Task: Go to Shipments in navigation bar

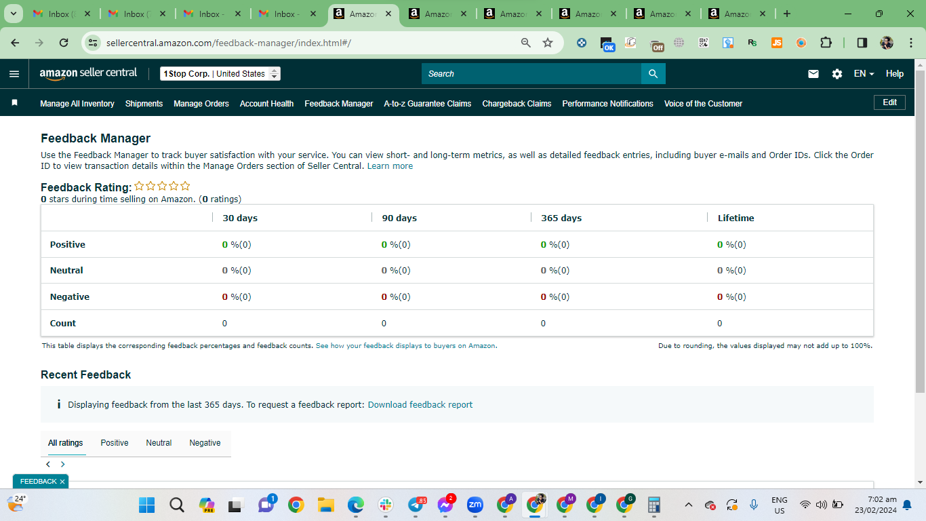Action: point(144,104)
